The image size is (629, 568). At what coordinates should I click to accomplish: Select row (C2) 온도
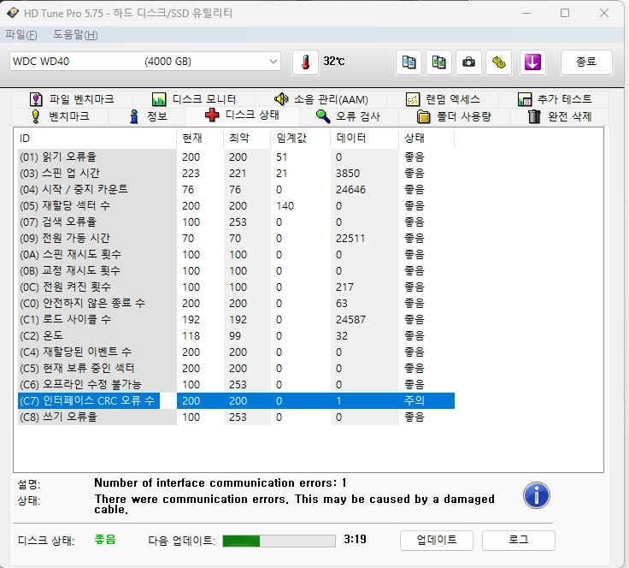point(236,336)
